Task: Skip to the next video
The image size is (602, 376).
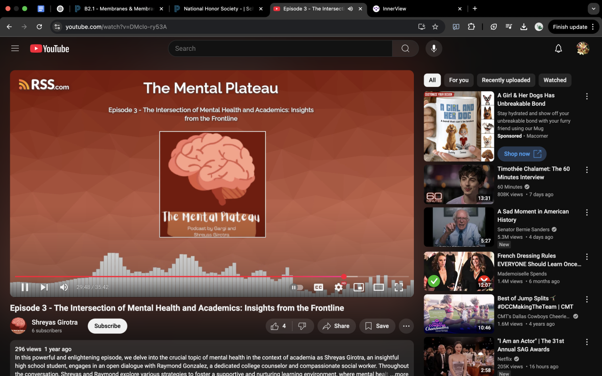Action: click(44, 287)
